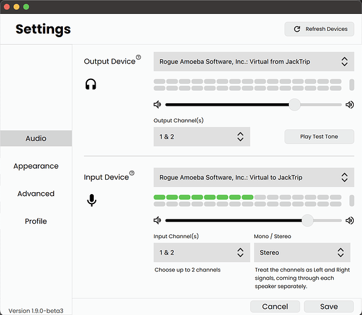The width and height of the screenshot is (362, 315).
Task: Cancel the settings changes
Action: (275, 306)
